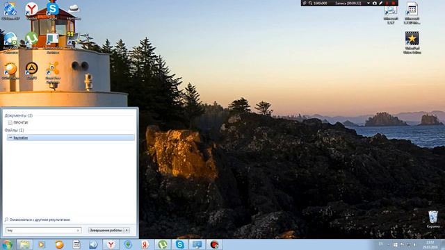This screenshot has width=445, height=250.
Task: Open the keymaker hat icon on desktop
Action: [x=74, y=11]
